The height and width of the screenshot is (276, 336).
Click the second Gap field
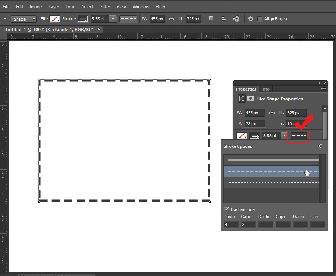tap(283, 224)
